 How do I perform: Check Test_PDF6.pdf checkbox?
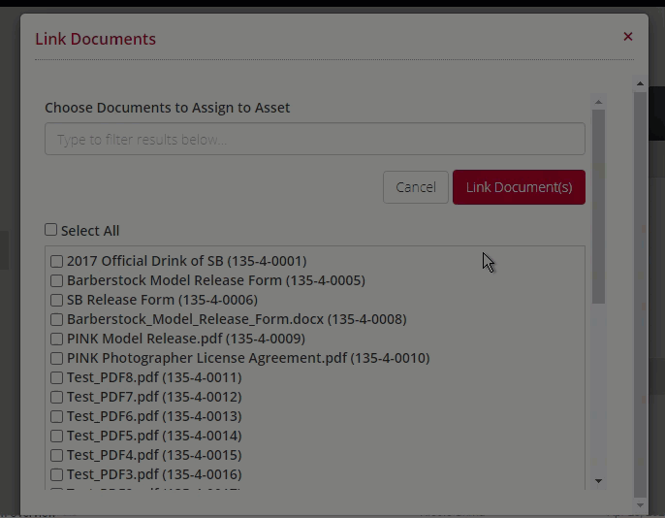[x=56, y=416]
